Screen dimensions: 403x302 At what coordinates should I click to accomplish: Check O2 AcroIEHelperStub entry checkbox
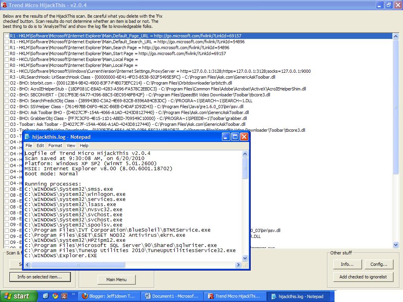(x=7, y=89)
